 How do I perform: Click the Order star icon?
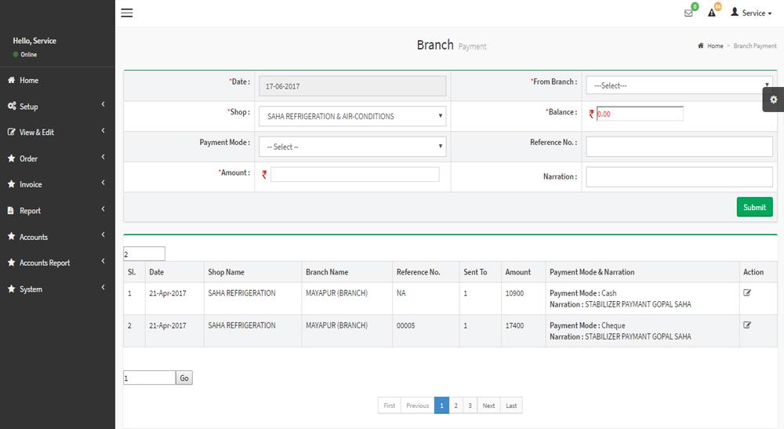[11, 158]
